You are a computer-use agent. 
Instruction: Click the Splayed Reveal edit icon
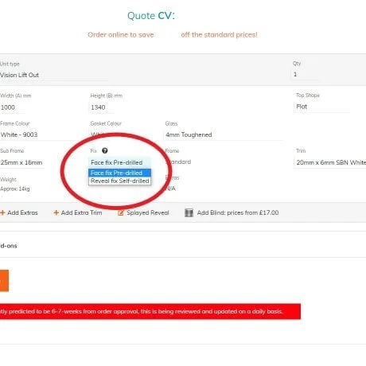[x=121, y=212]
